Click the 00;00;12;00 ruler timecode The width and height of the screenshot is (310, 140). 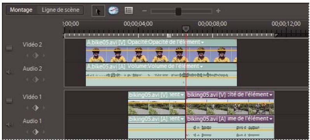tap(286, 24)
